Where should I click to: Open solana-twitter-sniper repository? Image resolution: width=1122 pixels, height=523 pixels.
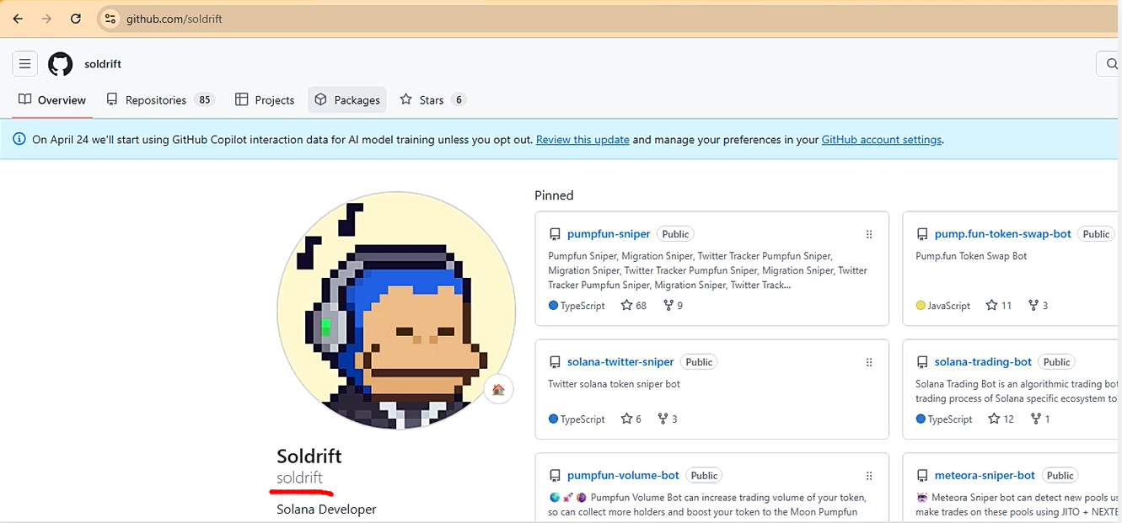click(x=620, y=362)
